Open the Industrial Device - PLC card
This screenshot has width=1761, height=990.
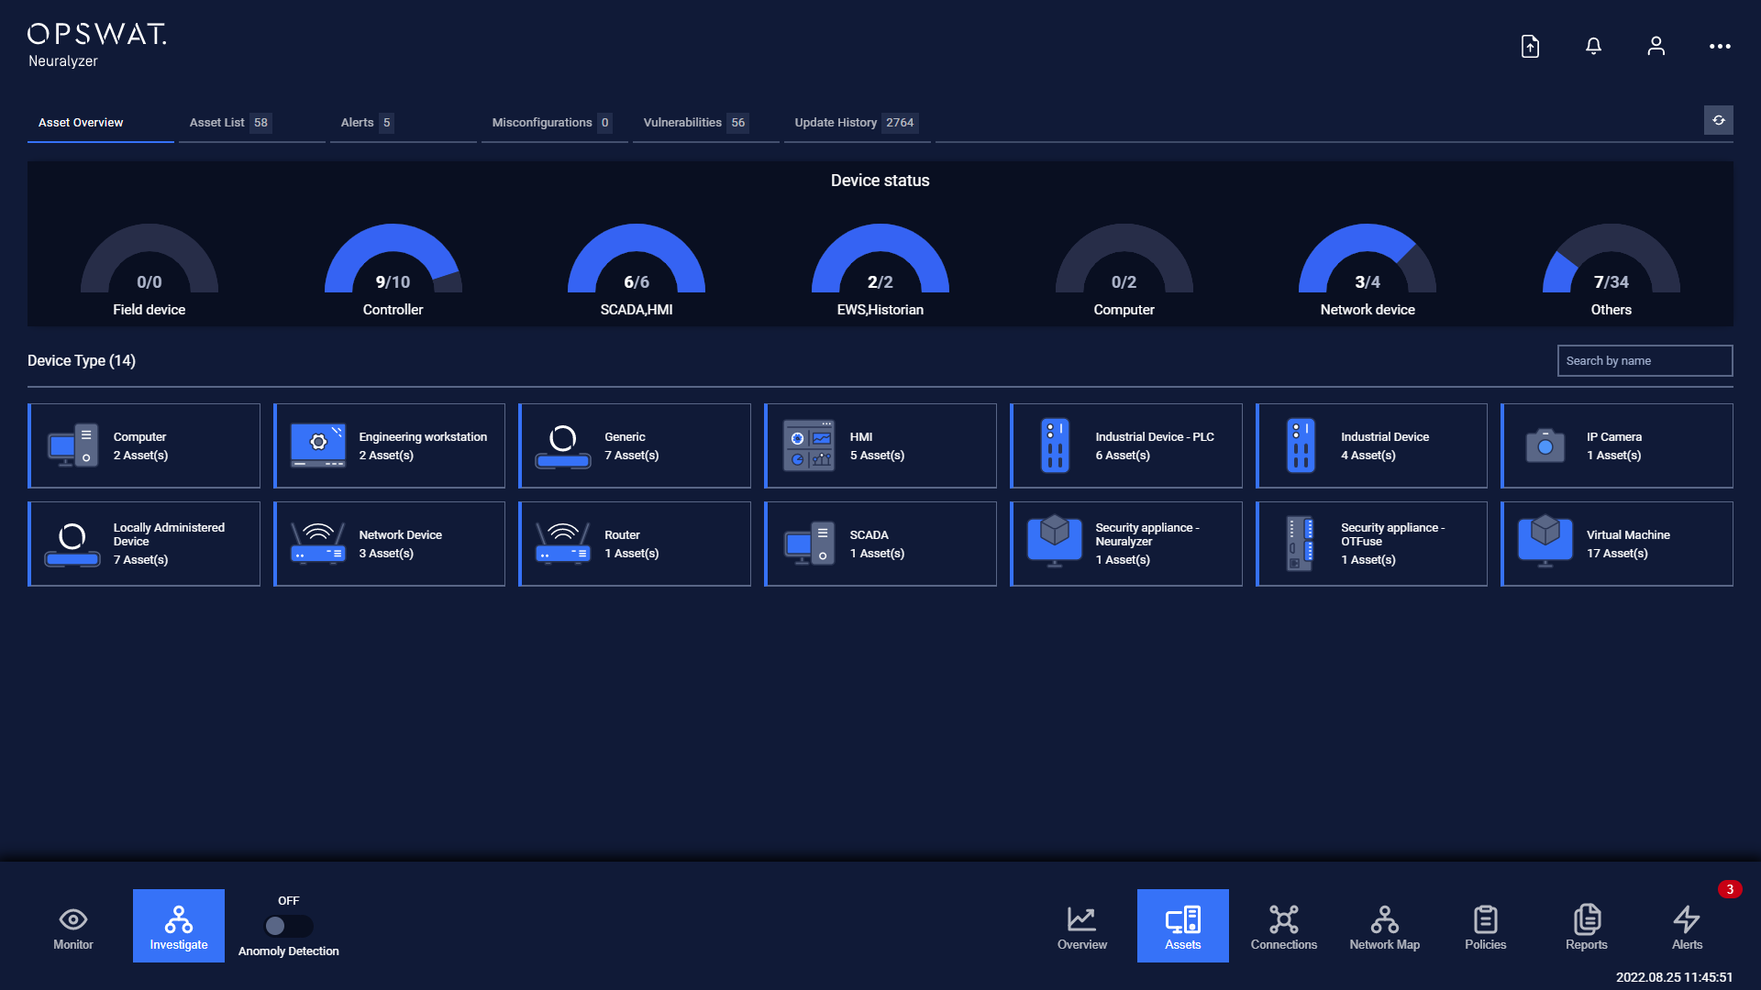point(1125,445)
